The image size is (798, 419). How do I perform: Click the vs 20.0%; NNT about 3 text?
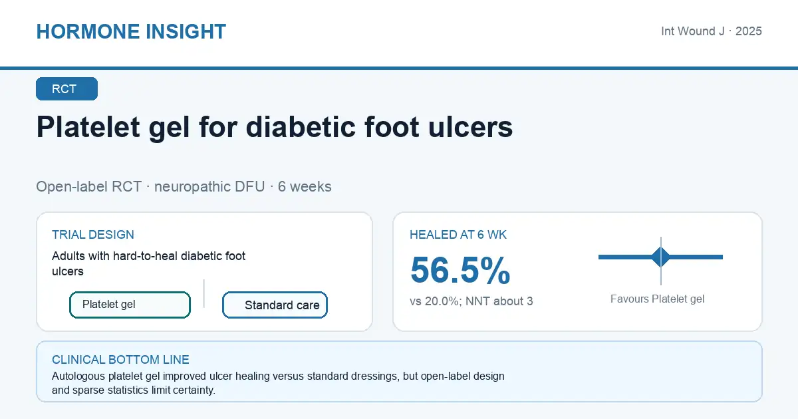coord(471,301)
